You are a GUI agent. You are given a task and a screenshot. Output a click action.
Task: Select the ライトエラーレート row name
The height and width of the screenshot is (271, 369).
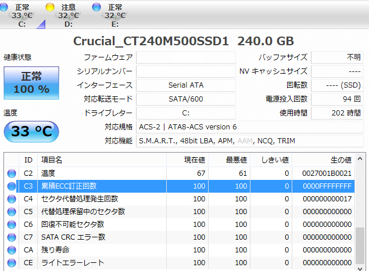[x=73, y=263]
